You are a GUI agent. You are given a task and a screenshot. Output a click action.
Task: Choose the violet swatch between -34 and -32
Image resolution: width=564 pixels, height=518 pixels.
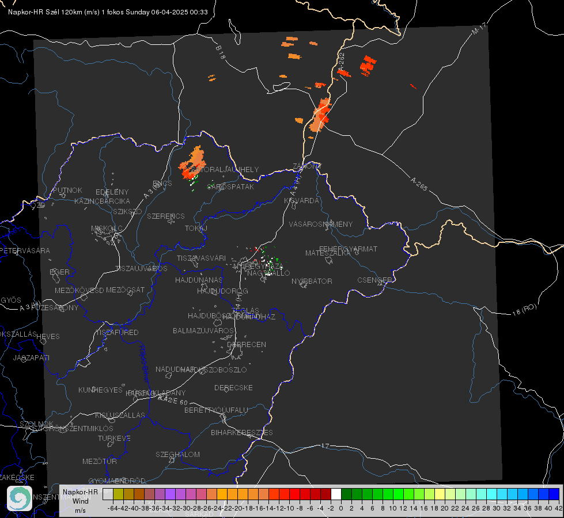click(170, 494)
